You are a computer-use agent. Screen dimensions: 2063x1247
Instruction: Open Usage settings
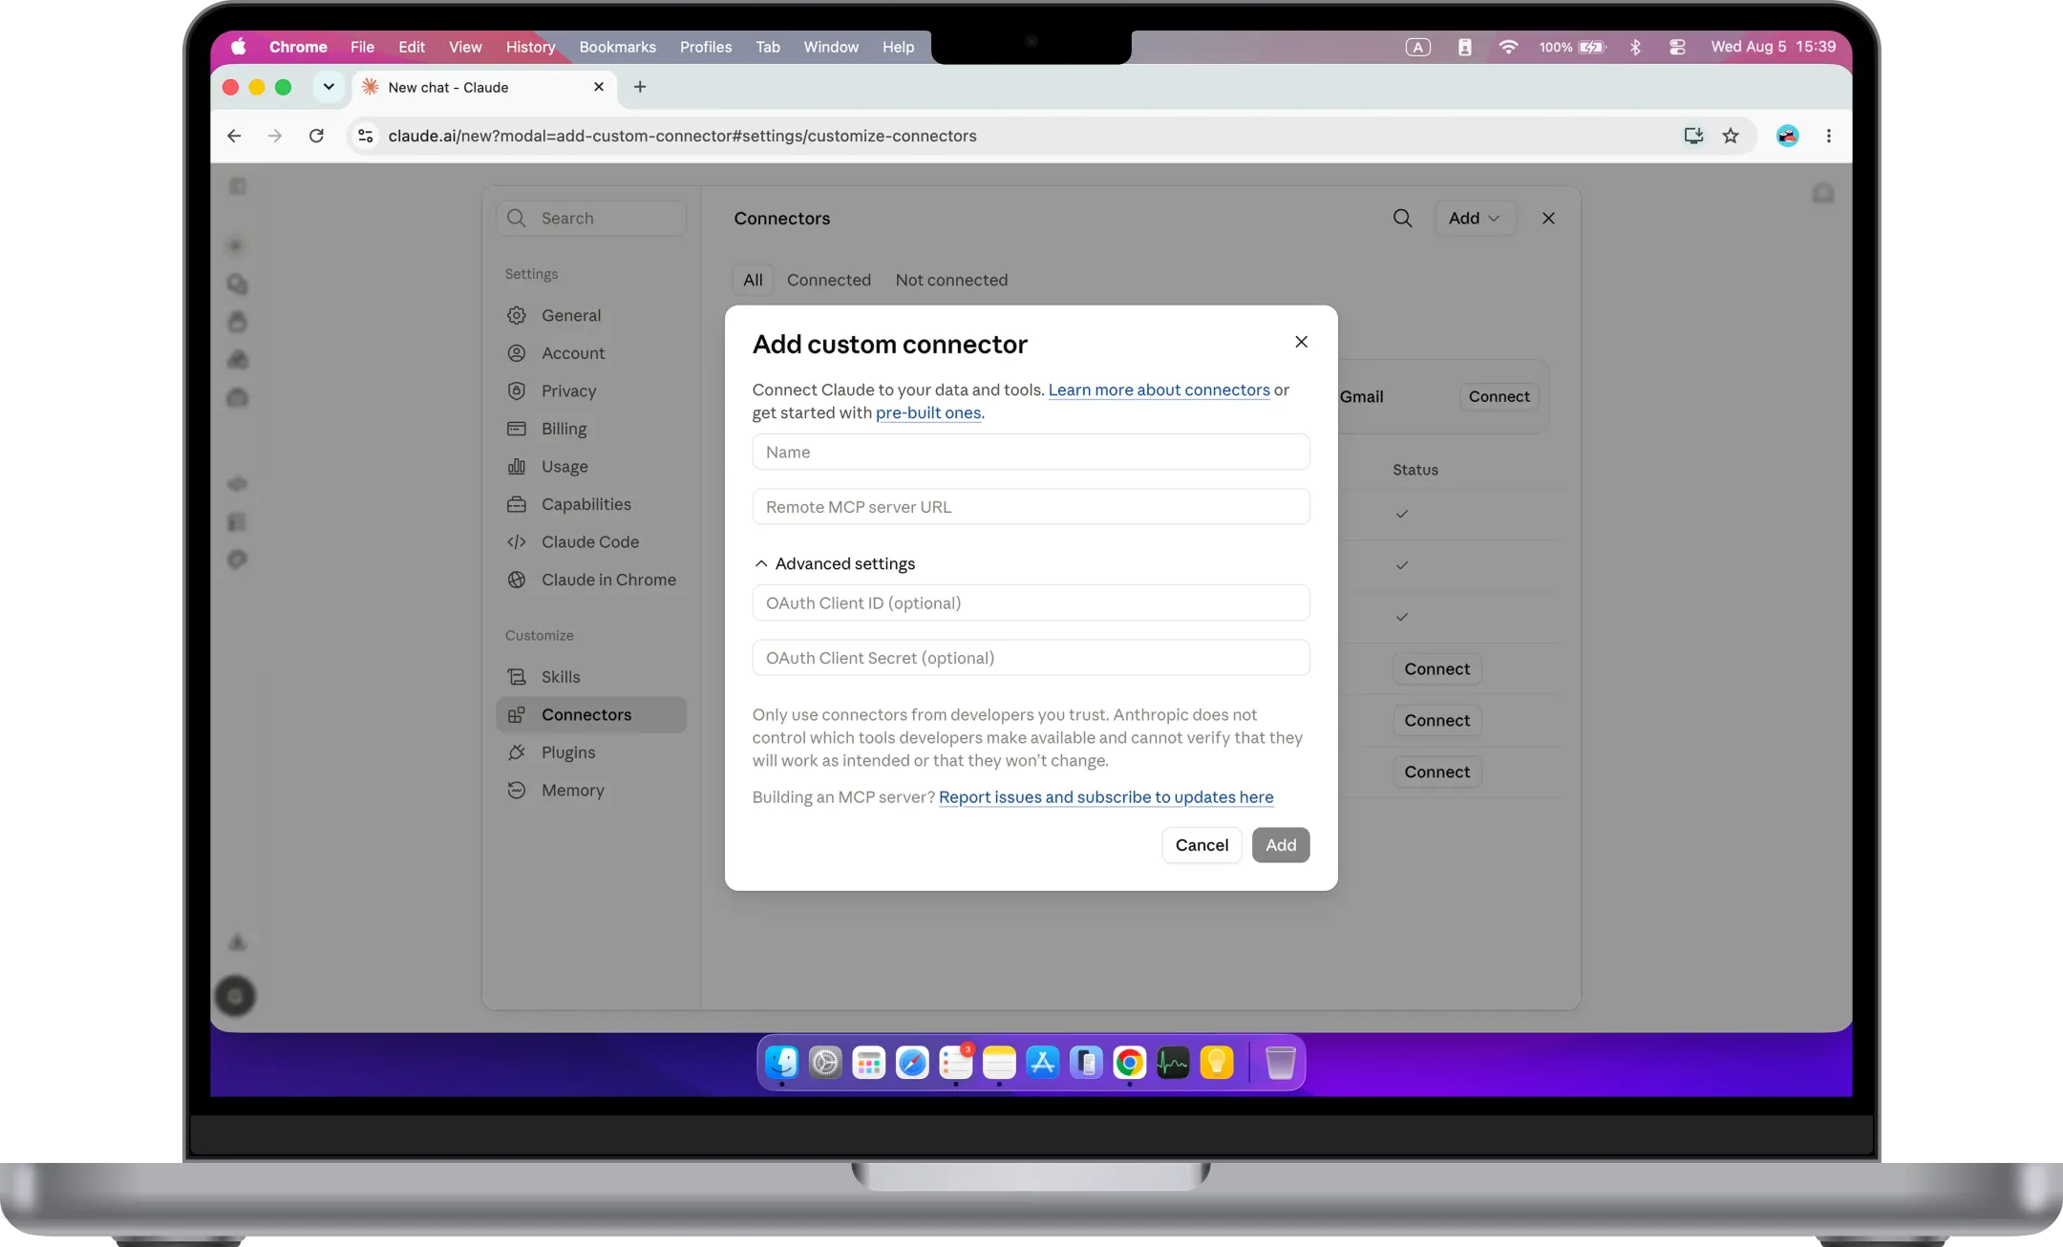point(590,466)
